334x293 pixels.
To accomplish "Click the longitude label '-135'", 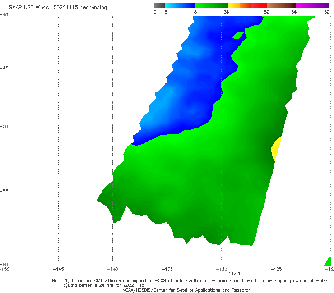I will [167, 269].
